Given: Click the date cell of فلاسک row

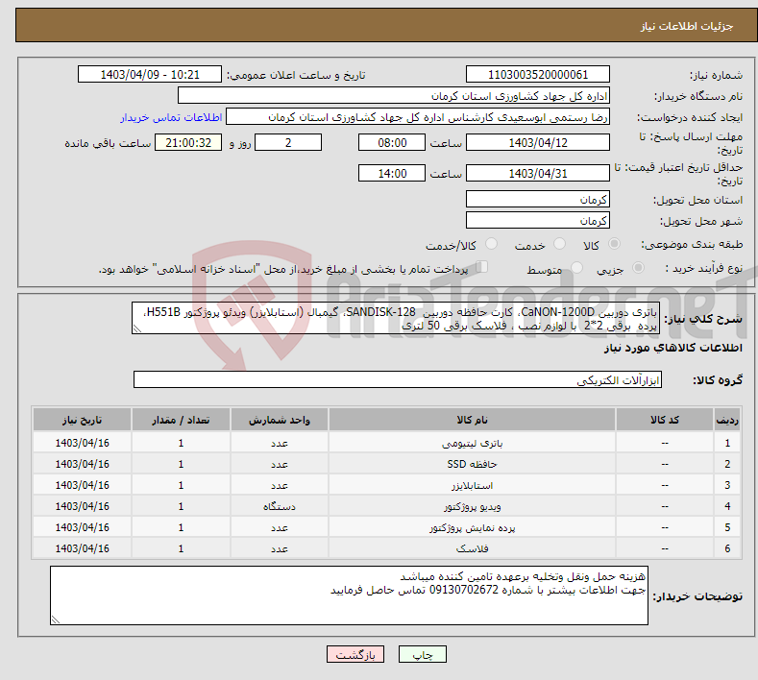Looking at the screenshot, I should (x=83, y=548).
